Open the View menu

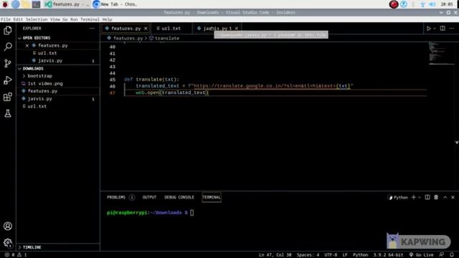point(55,19)
